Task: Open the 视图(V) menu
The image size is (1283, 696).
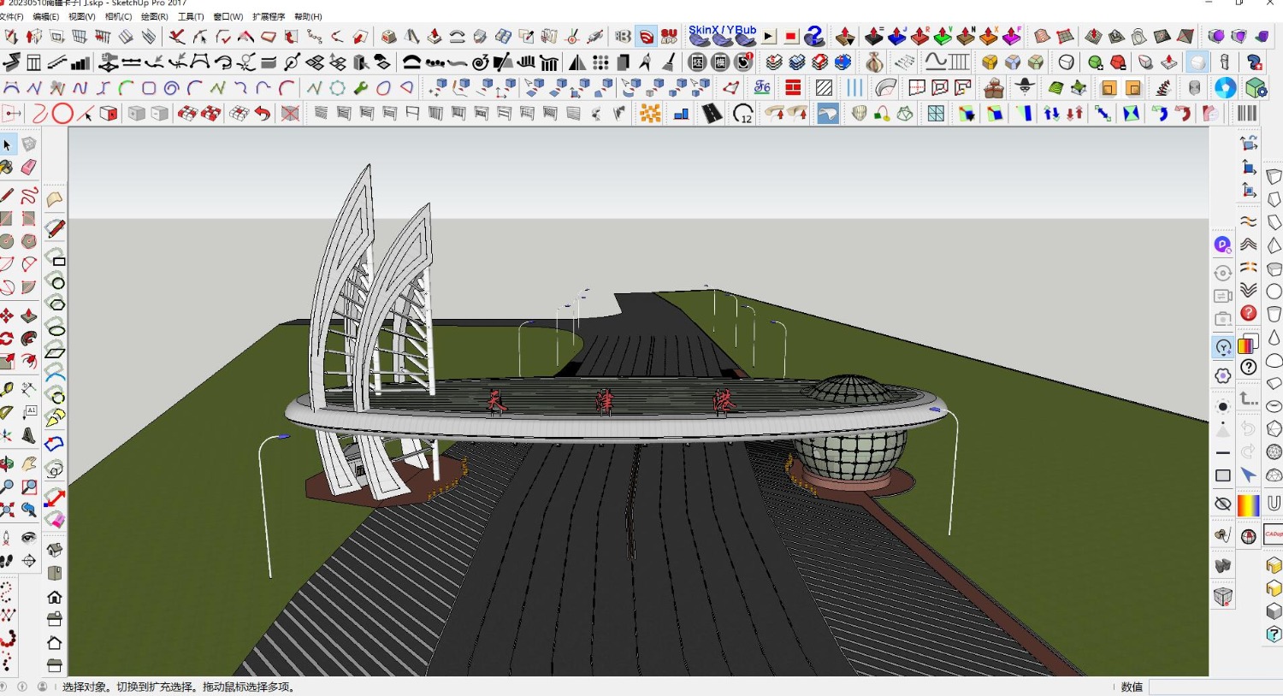Action: (81, 16)
